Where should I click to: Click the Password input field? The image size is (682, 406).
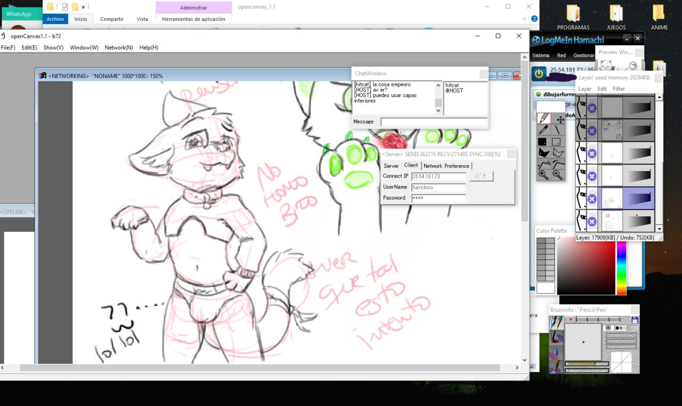439,198
